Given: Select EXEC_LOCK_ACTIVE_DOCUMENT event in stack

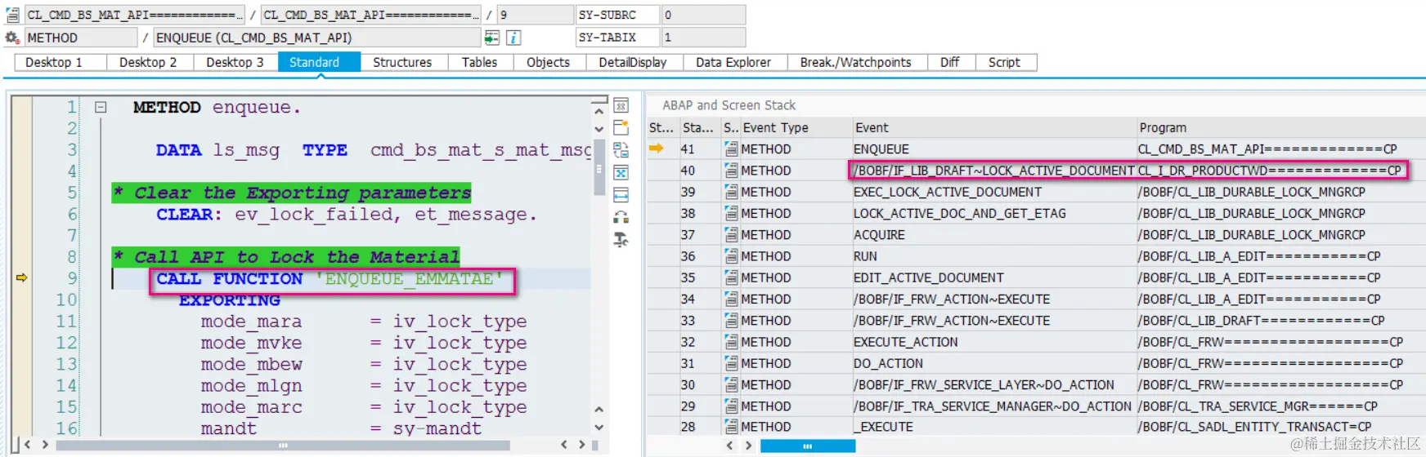Looking at the screenshot, I should coord(948,192).
